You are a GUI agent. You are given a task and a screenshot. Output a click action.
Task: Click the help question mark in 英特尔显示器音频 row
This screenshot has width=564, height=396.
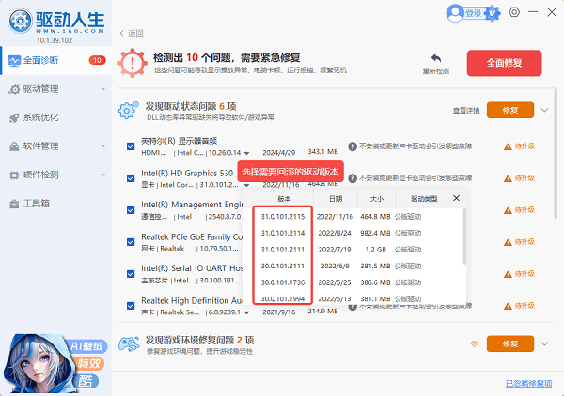[x=352, y=146]
